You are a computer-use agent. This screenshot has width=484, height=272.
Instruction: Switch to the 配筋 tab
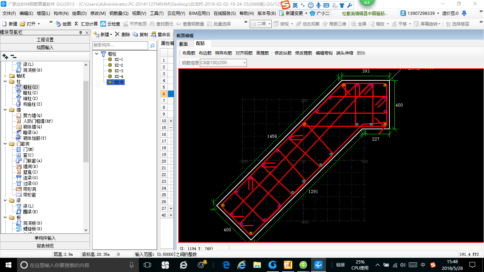click(200, 44)
